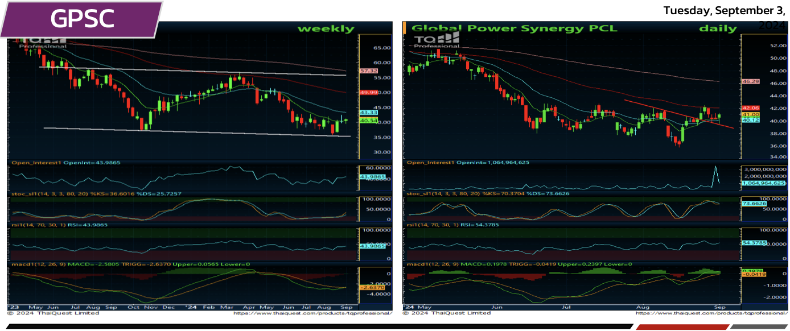The image size is (790, 331).
Task: Click the TQ Professional logo on weekly chart
Action: (43, 43)
